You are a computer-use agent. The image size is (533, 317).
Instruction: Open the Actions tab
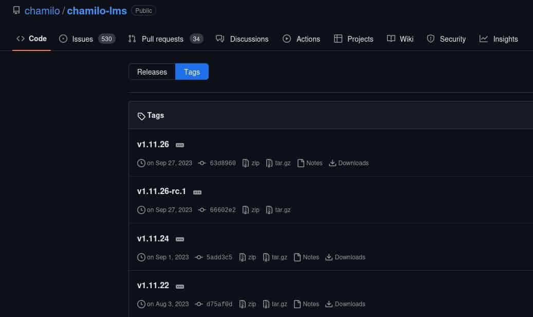click(302, 39)
